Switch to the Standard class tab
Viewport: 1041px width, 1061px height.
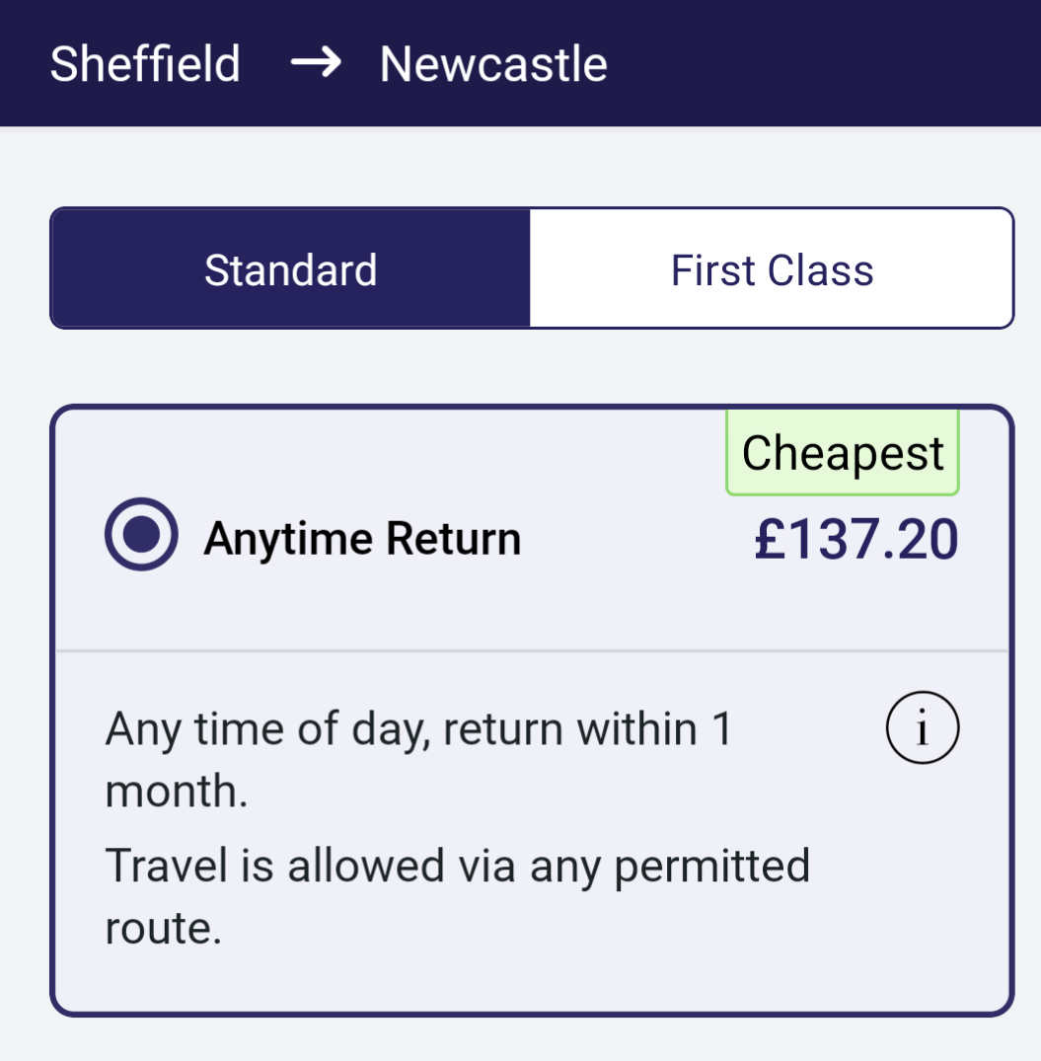[290, 269]
